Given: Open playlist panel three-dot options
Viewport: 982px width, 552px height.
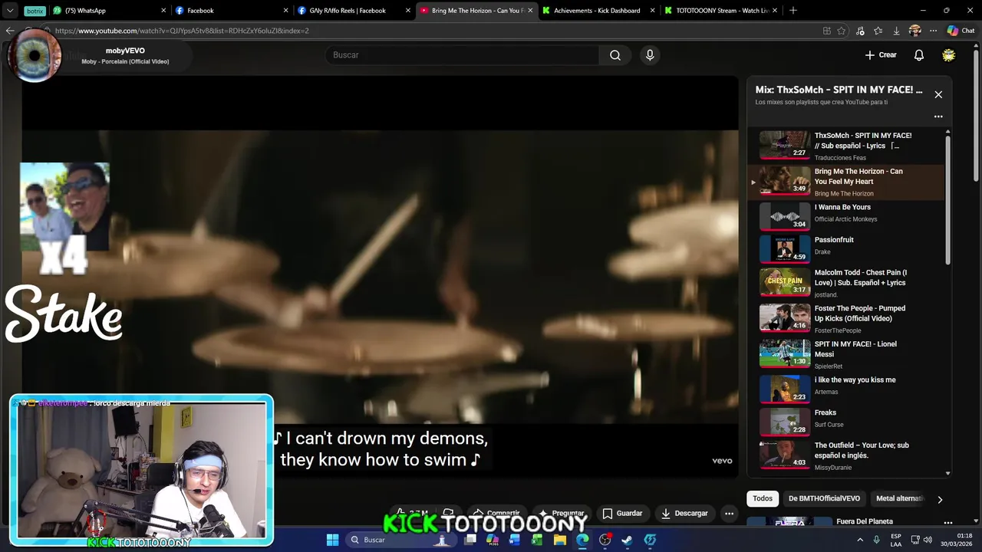Looking at the screenshot, I should point(938,117).
